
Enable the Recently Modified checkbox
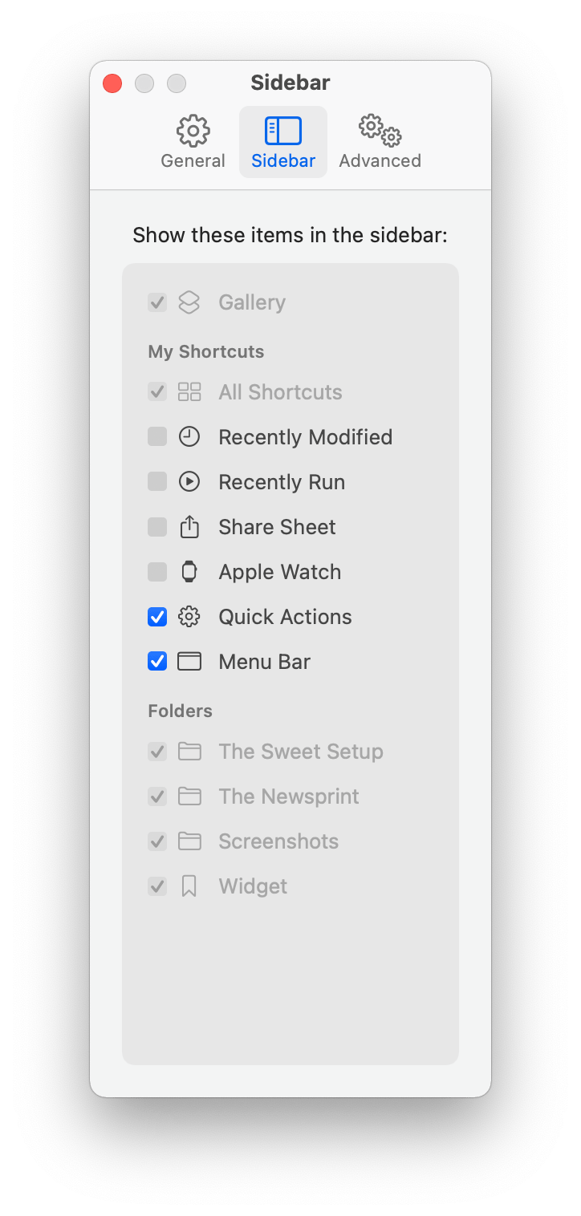[157, 437]
